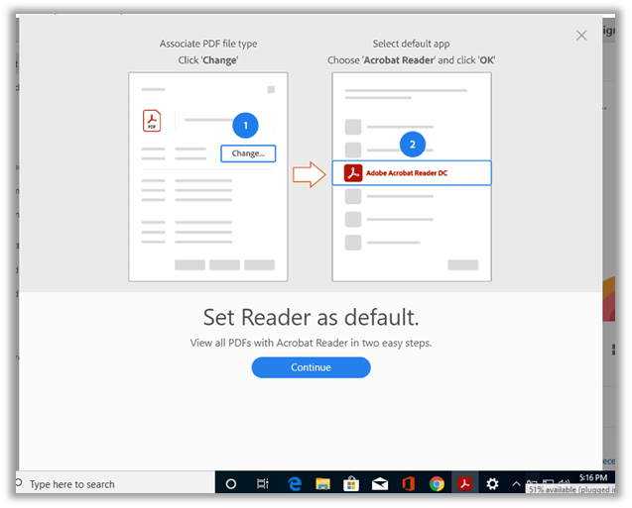The width and height of the screenshot is (632, 508).
Task: Close the Set Reader as default dialog
Action: [x=581, y=36]
